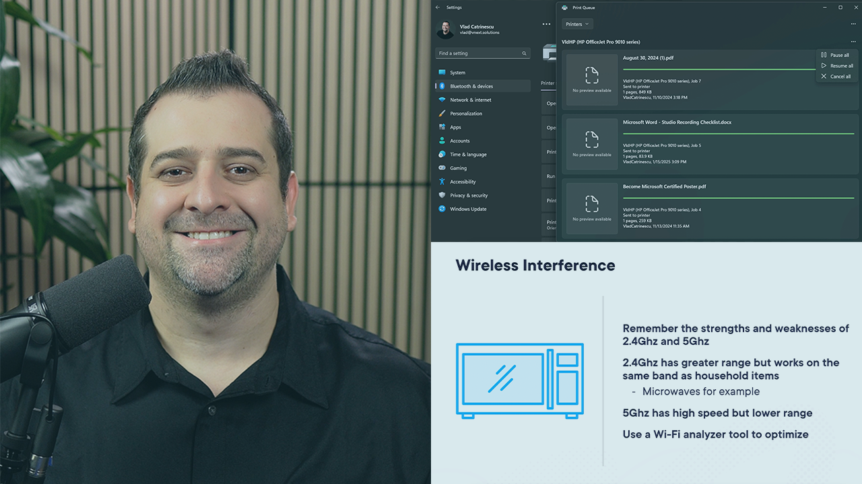Screen dimensions: 862x484
Task: Open Bluetooth & devices settings
Action: (471, 86)
